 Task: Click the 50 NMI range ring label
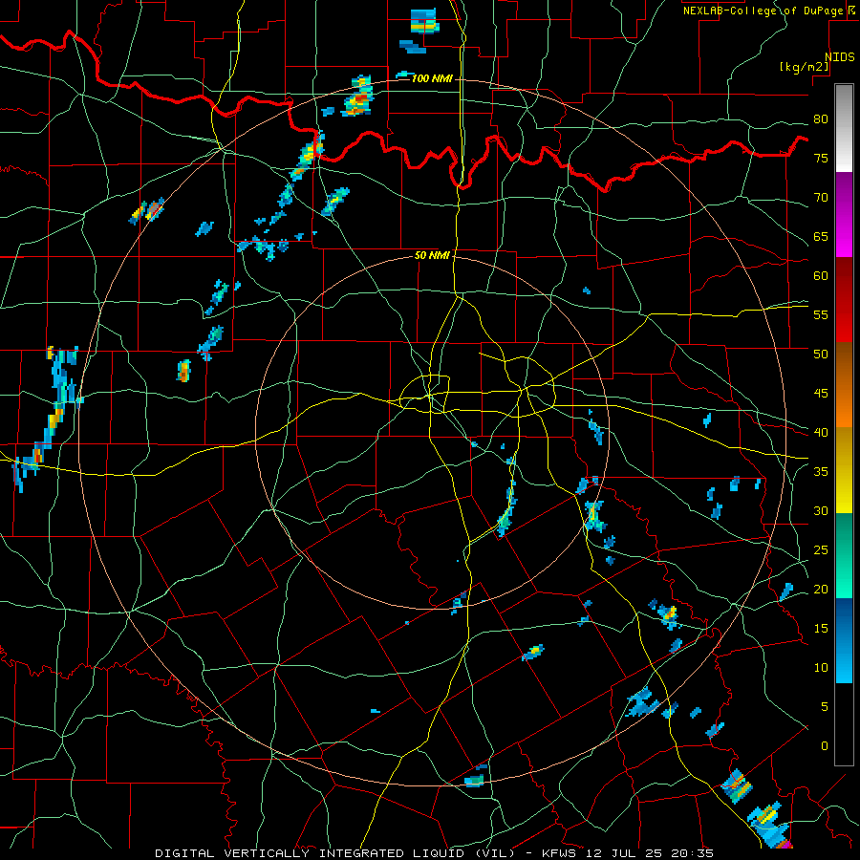coord(432,255)
